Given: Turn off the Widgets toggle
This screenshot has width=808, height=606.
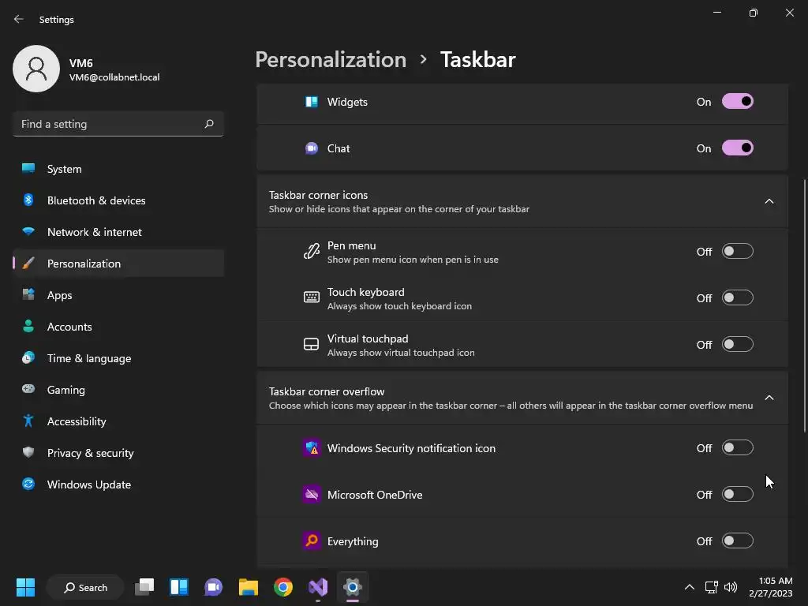Looking at the screenshot, I should click(x=738, y=102).
